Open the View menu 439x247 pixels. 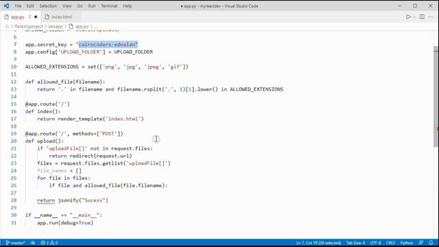[x=67, y=6]
